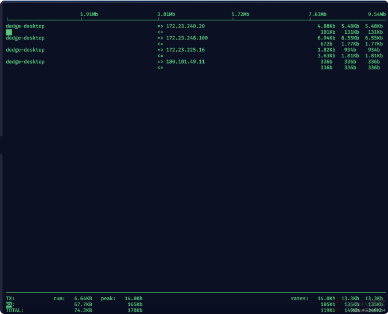Click the 6.94Kb rate value
This screenshot has width=388, height=314.
point(327,38)
